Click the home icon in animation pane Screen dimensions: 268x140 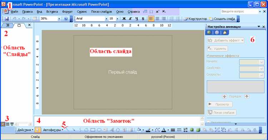(225, 33)
